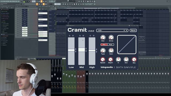Image resolution: width=171 pixels, height=96 pixels.
Task: Open the TOOLS menu
Action: (16, 1)
